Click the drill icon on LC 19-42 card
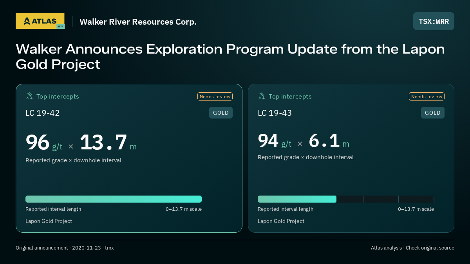The width and height of the screenshot is (470, 264). 29,96
